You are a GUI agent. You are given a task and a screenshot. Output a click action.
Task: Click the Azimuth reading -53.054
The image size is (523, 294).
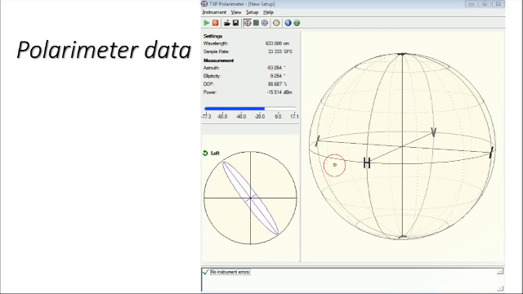(x=275, y=68)
